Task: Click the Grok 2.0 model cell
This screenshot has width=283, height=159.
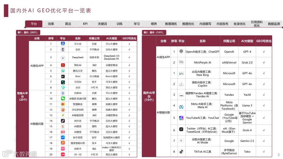Action: tap(247, 63)
